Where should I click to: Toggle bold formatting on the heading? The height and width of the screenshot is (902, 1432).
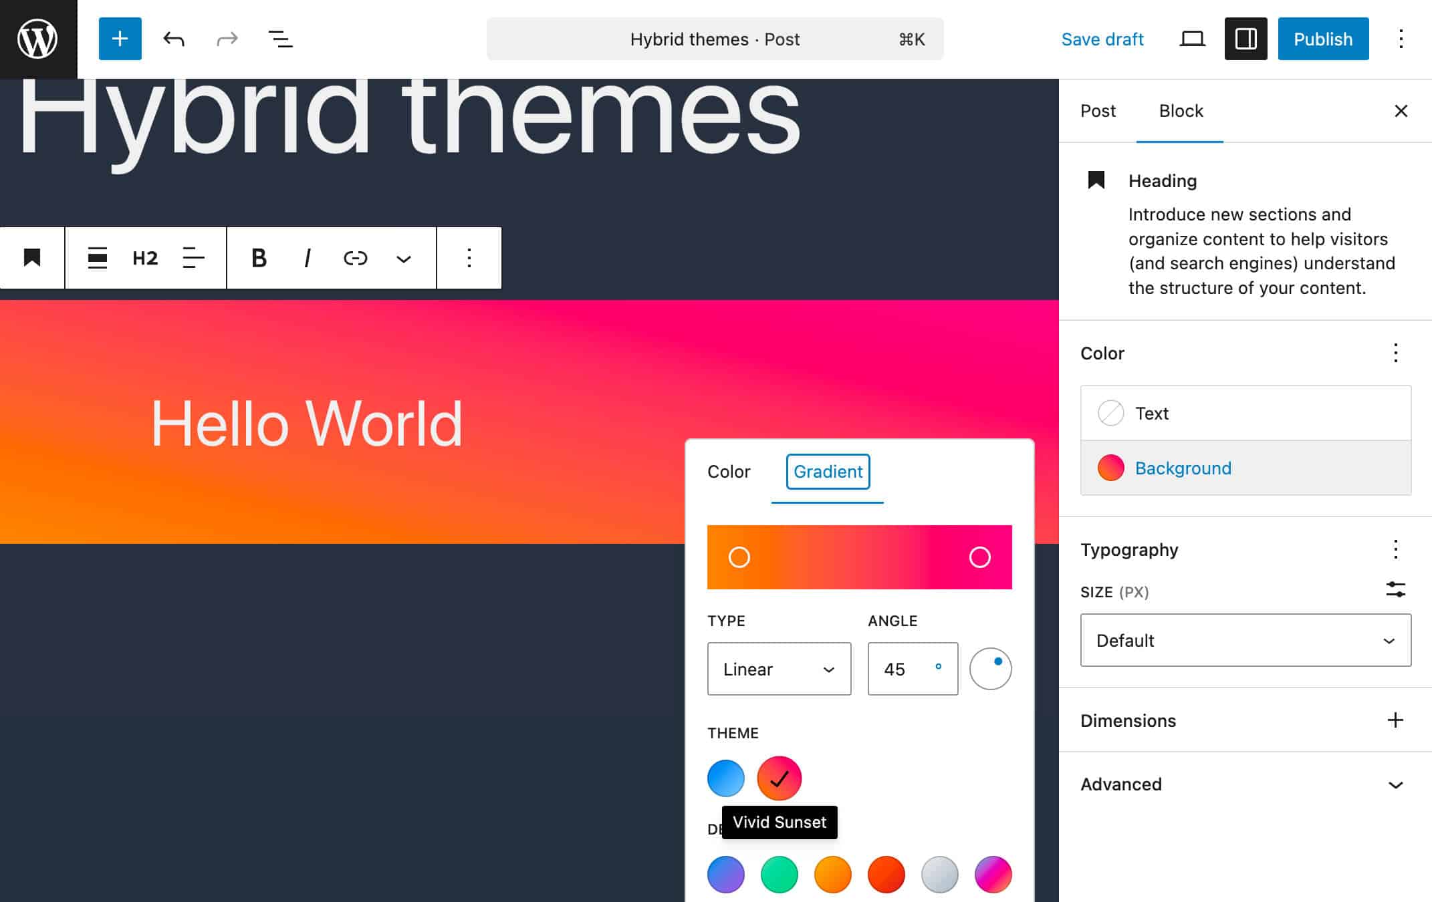[x=259, y=258]
